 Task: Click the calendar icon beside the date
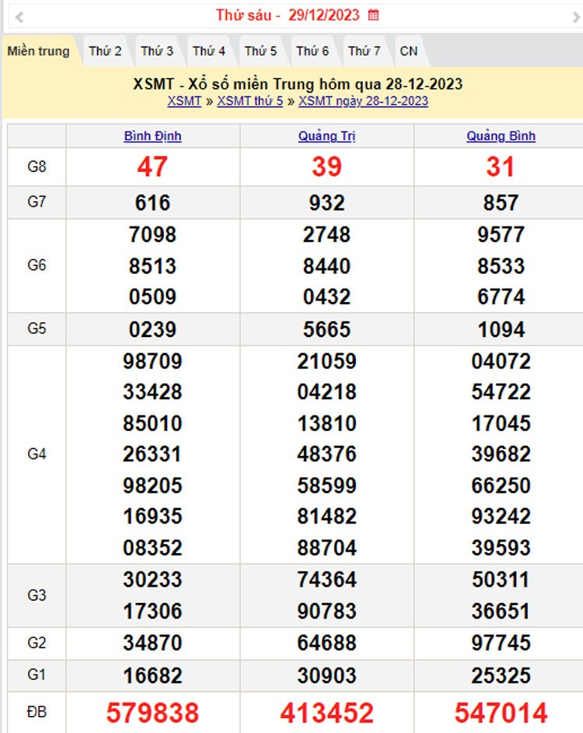point(374,15)
